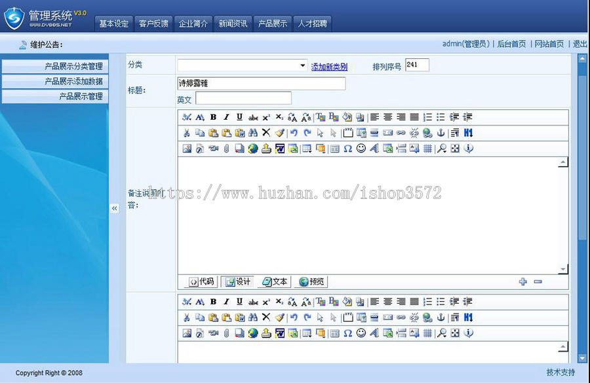This screenshot has width=590, height=383.
Task: Switch first editor to 设计 mode
Action: (238, 282)
